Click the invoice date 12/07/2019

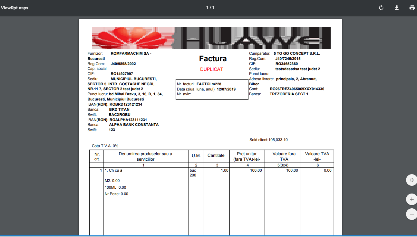(226, 89)
